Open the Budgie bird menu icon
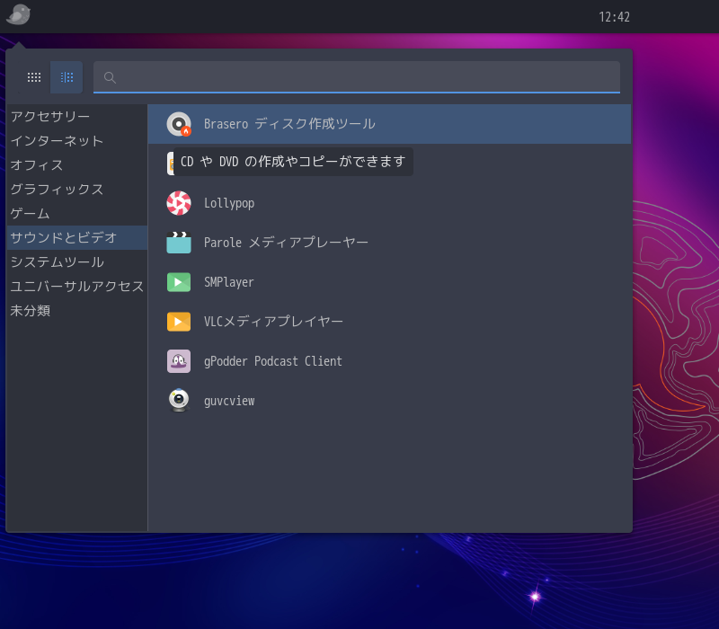 pyautogui.click(x=18, y=14)
